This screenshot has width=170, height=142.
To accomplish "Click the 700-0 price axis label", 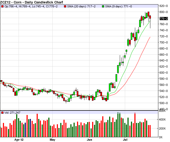I will click(164, 42).
